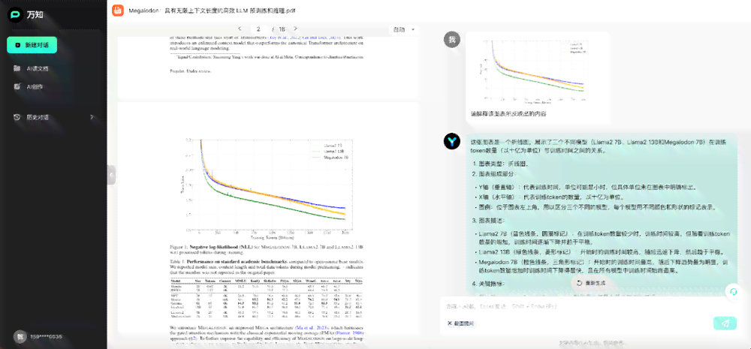Expand the 历史对话 chevron arrow
The height and width of the screenshot is (349, 751).
click(92, 117)
